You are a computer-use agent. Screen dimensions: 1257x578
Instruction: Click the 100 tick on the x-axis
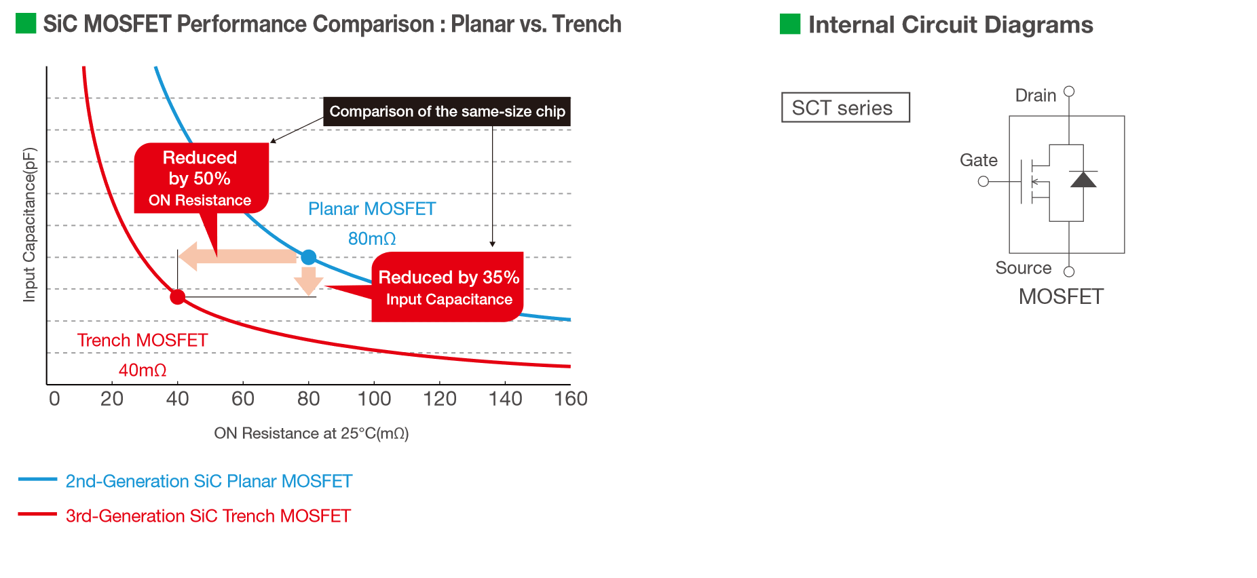pos(375,399)
